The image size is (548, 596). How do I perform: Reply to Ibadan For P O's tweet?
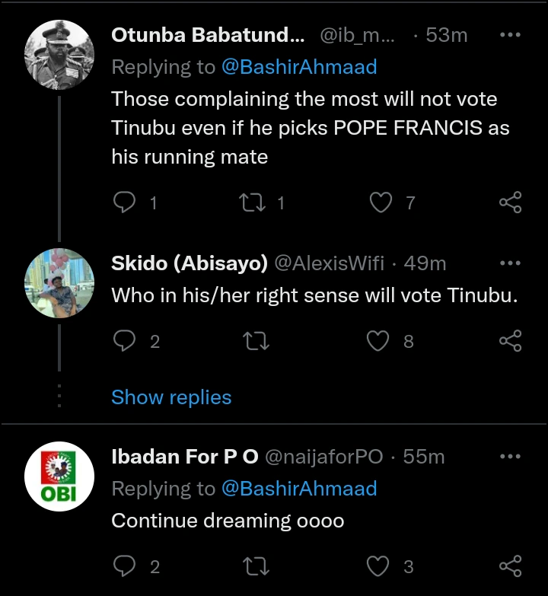124,566
